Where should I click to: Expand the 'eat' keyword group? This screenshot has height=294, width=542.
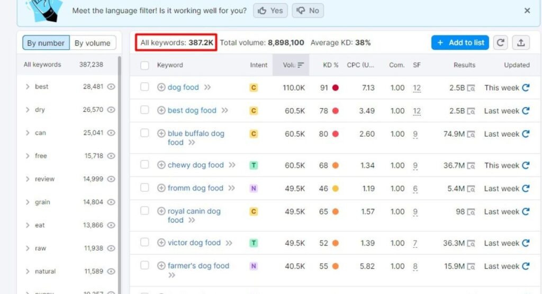pyautogui.click(x=28, y=225)
